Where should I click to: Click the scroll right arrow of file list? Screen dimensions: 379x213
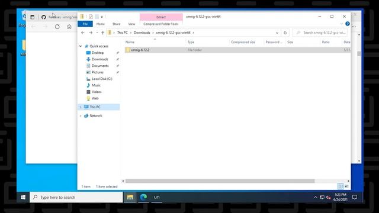point(348,181)
